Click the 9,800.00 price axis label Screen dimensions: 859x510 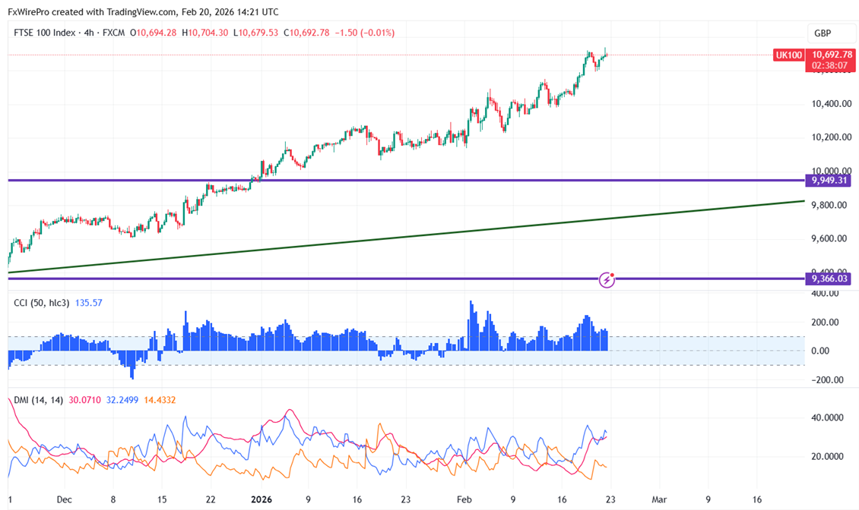click(x=829, y=205)
